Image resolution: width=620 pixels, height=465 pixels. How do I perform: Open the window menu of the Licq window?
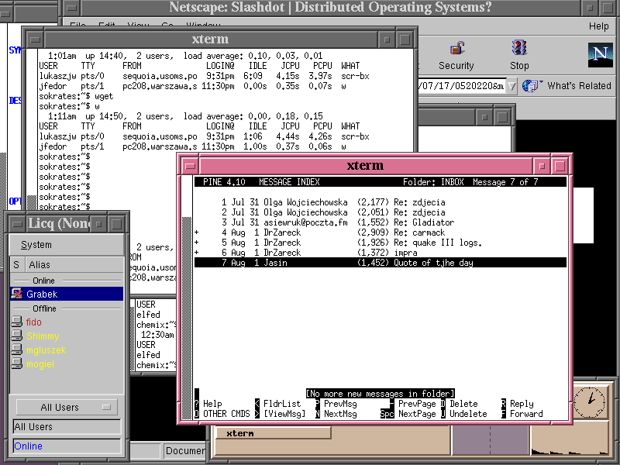pyautogui.click(x=17, y=224)
